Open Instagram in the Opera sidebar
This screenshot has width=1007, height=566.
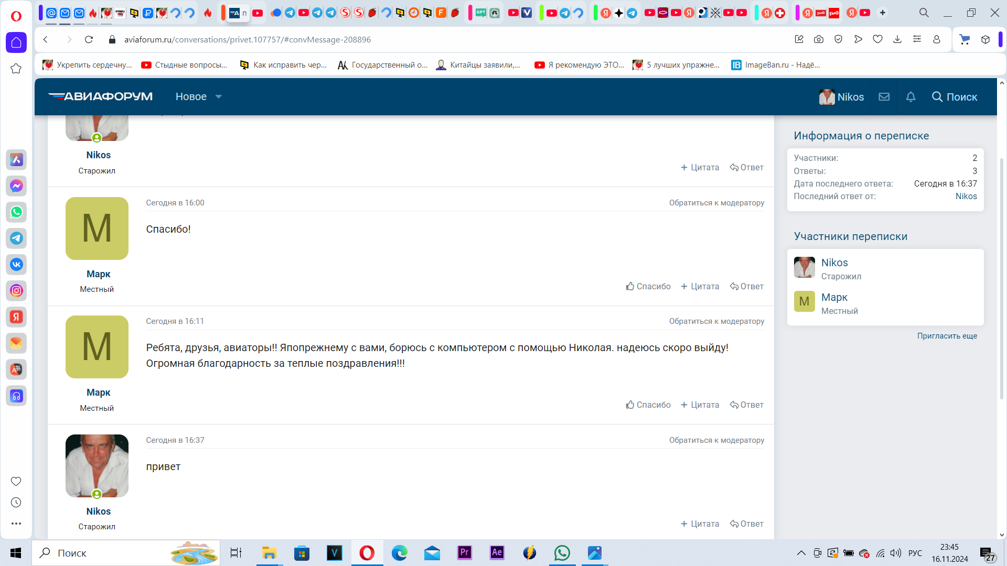(16, 290)
